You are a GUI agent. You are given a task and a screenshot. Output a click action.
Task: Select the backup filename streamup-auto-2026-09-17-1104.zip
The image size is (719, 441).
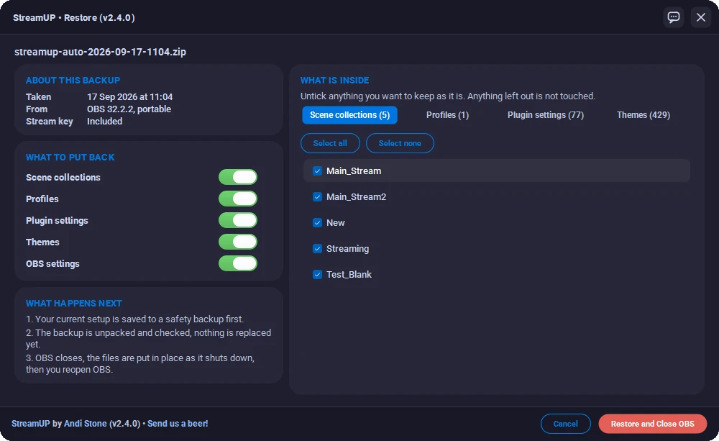tap(101, 52)
